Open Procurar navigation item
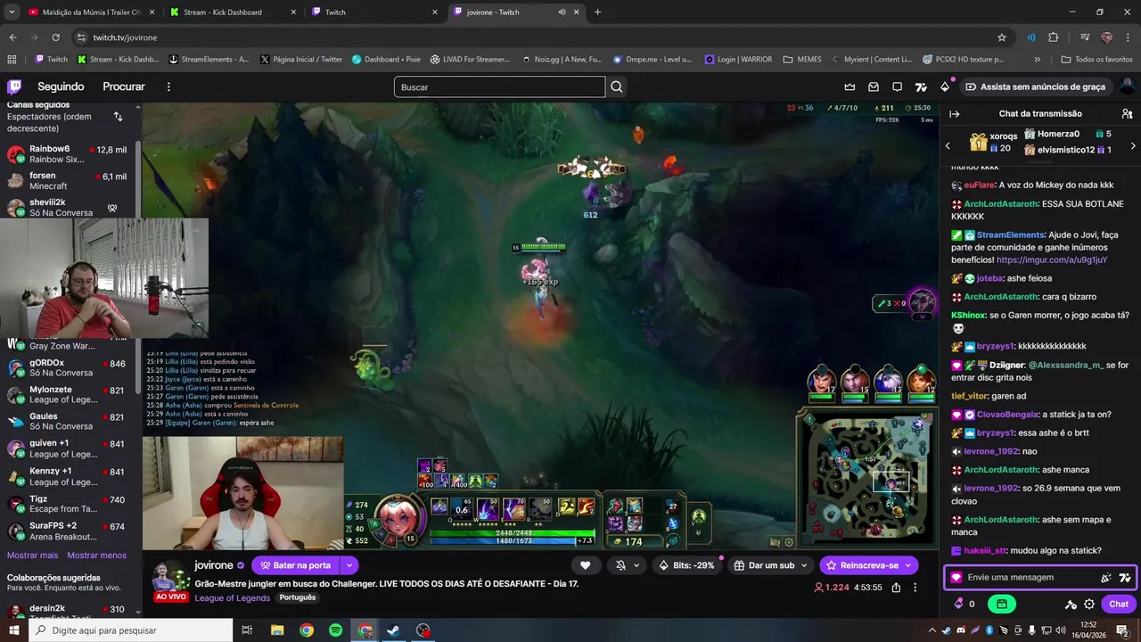This screenshot has height=642, width=1141. [x=124, y=86]
